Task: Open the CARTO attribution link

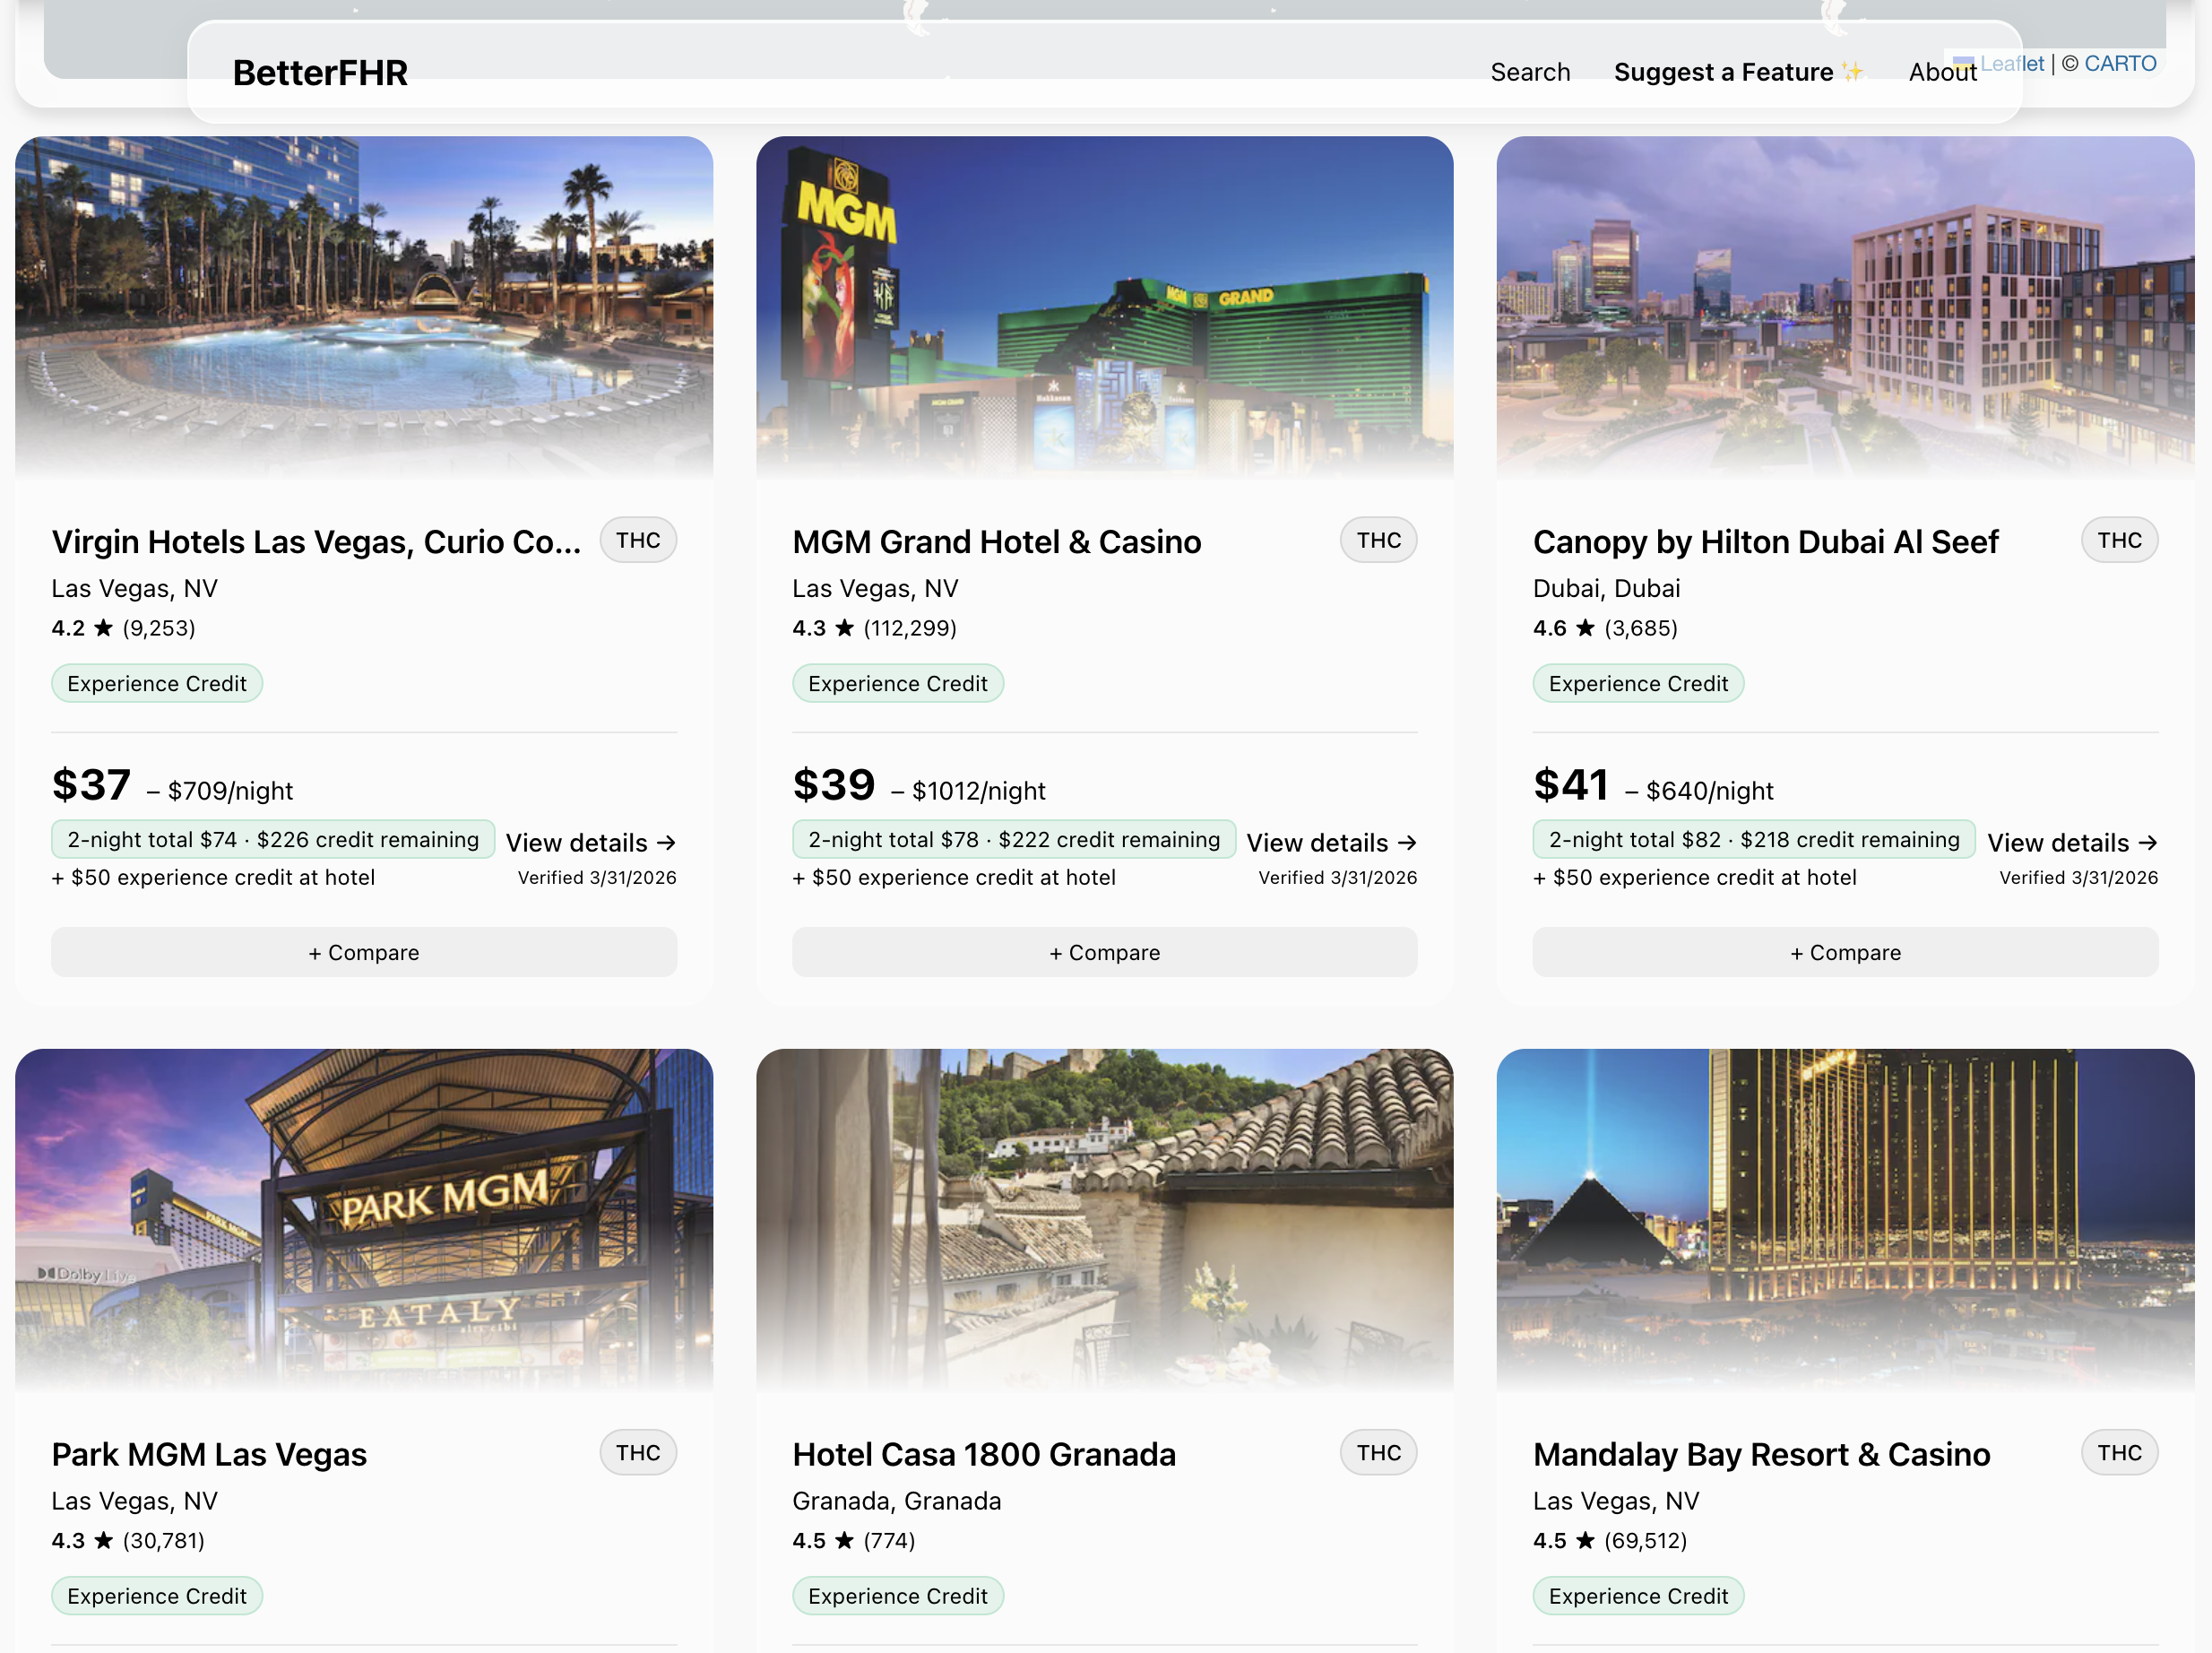Action: tap(2119, 63)
